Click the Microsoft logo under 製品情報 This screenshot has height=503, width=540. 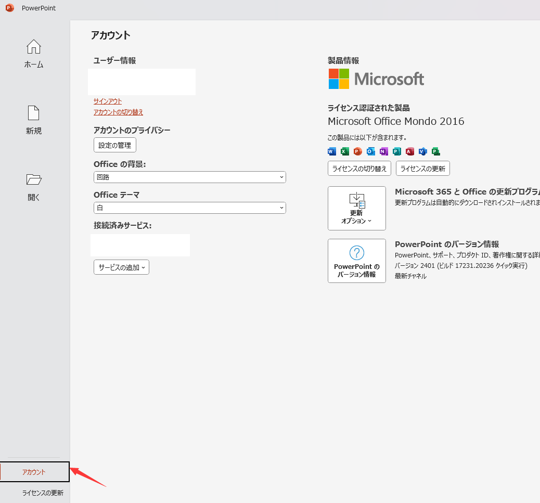click(376, 79)
